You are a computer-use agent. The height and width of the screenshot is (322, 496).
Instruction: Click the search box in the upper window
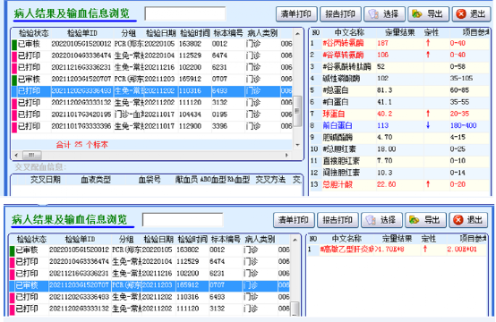click(x=185, y=14)
